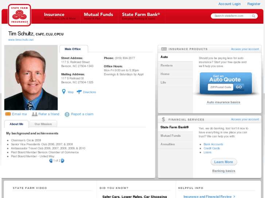Select the Life insurance product tab

point(175,82)
